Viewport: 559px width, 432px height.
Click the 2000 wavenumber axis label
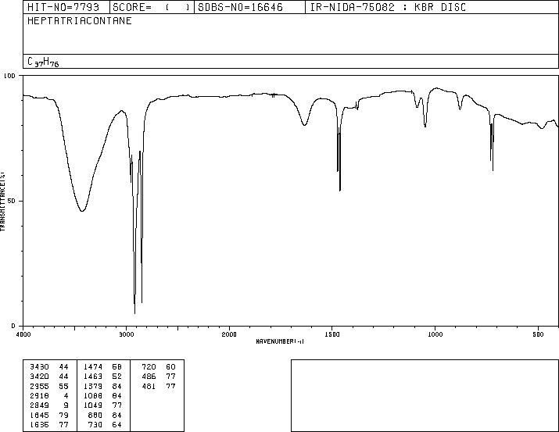229,334
